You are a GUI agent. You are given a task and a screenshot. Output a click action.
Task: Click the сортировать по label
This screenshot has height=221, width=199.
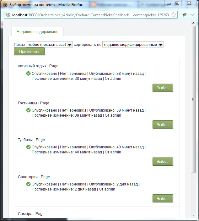coord(88,45)
